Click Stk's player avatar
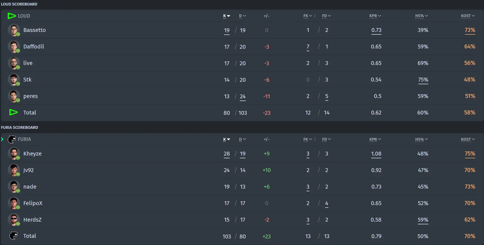The image size is (484, 245). coord(14,80)
